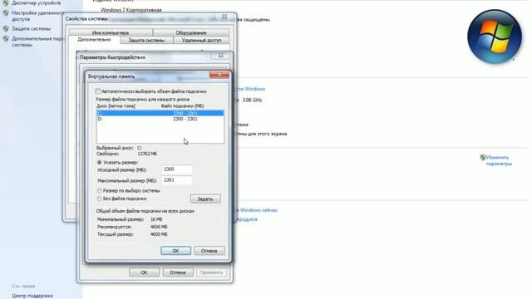Click Изменить параметры link

(499, 160)
